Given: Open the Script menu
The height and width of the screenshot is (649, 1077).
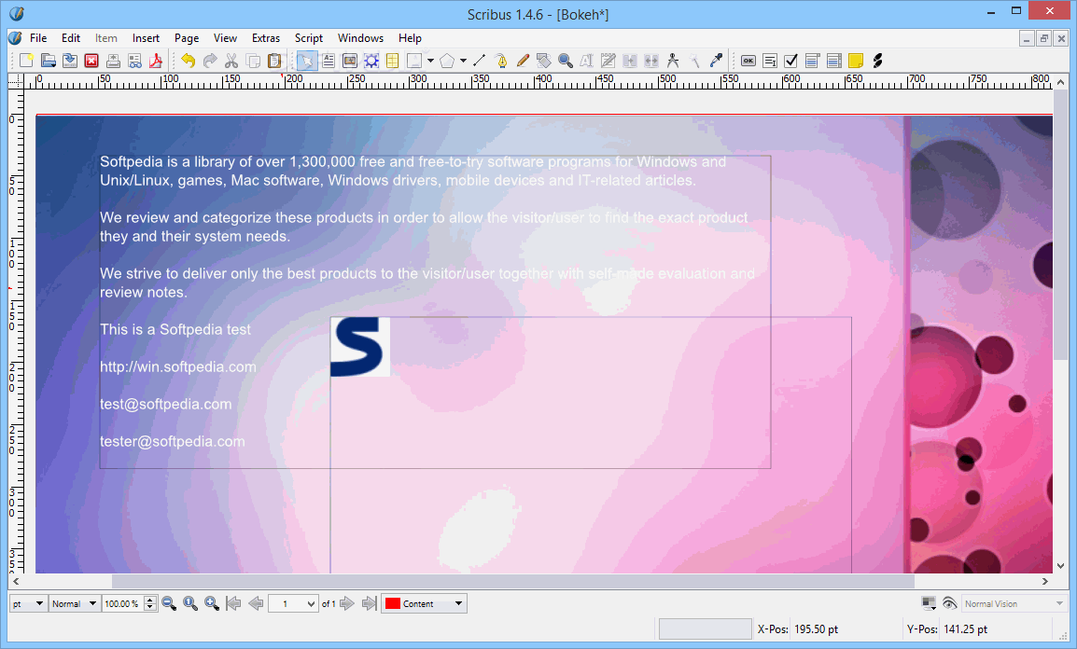Looking at the screenshot, I should (x=308, y=37).
